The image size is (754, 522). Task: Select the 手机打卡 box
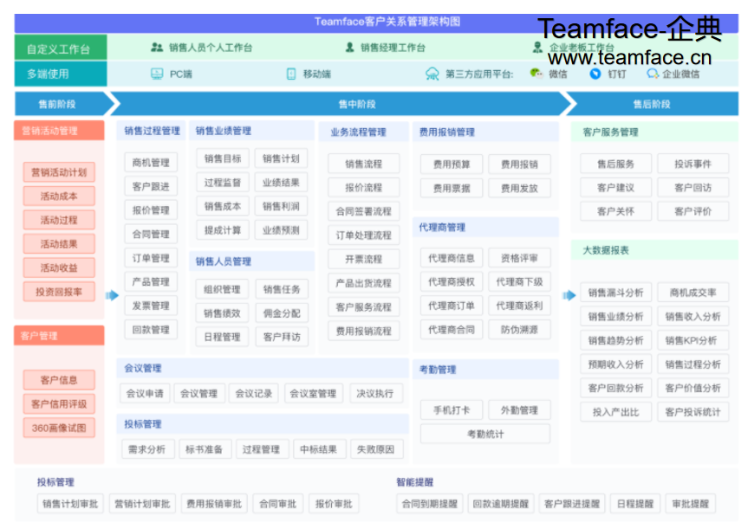[452, 410]
